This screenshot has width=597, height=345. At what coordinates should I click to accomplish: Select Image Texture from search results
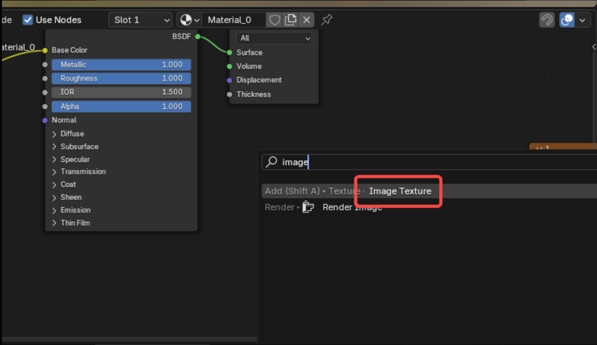tap(400, 191)
